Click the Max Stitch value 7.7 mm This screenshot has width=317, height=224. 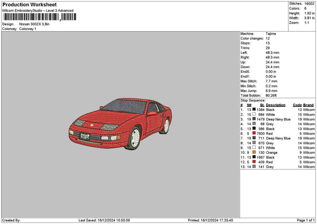(x=272, y=81)
